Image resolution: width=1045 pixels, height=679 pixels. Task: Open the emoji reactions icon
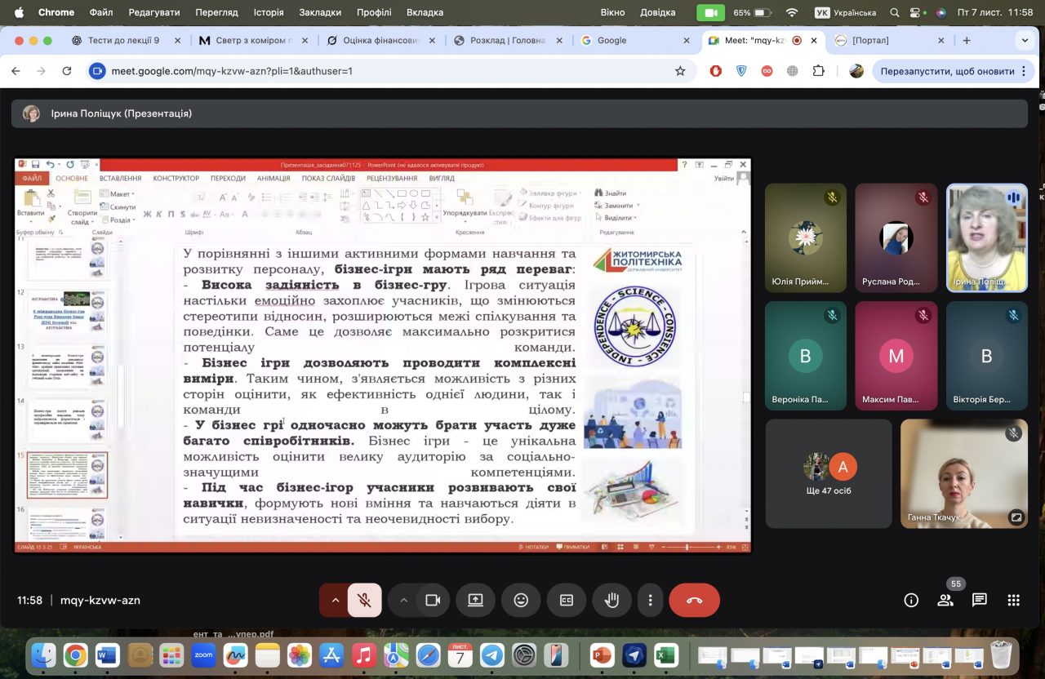click(521, 601)
